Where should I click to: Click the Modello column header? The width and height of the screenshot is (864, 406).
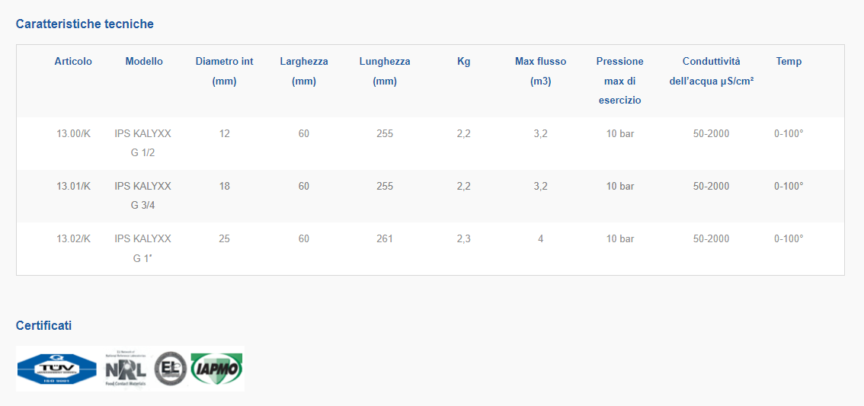(x=144, y=62)
